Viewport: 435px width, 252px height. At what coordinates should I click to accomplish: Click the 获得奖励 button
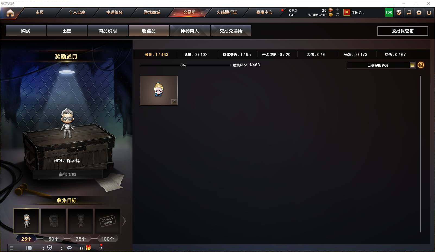(x=68, y=174)
